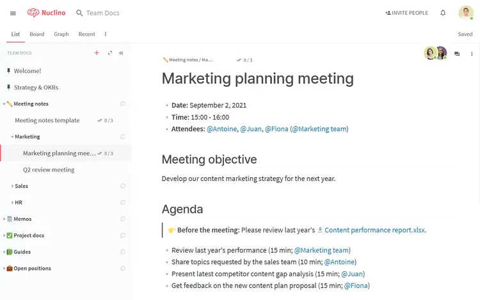Switch to the Board tab
Image resolution: width=480 pixels, height=300 pixels.
pyautogui.click(x=36, y=35)
